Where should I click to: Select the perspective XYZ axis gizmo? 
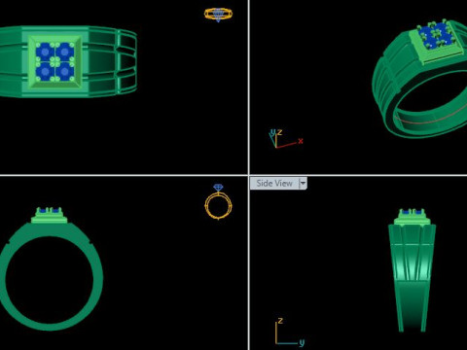[286, 139]
